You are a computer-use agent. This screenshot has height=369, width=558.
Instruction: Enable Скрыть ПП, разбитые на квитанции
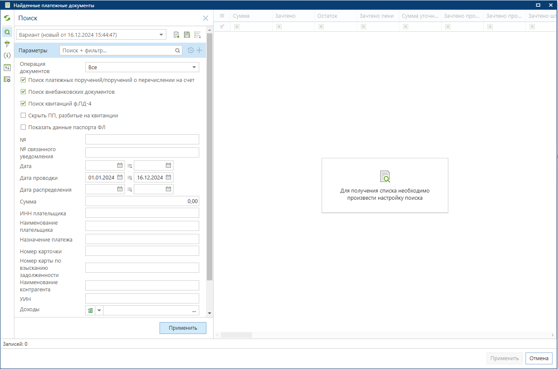(23, 115)
